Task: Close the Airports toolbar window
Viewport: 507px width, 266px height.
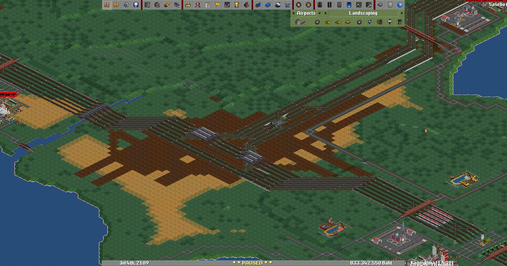Action: (293, 13)
